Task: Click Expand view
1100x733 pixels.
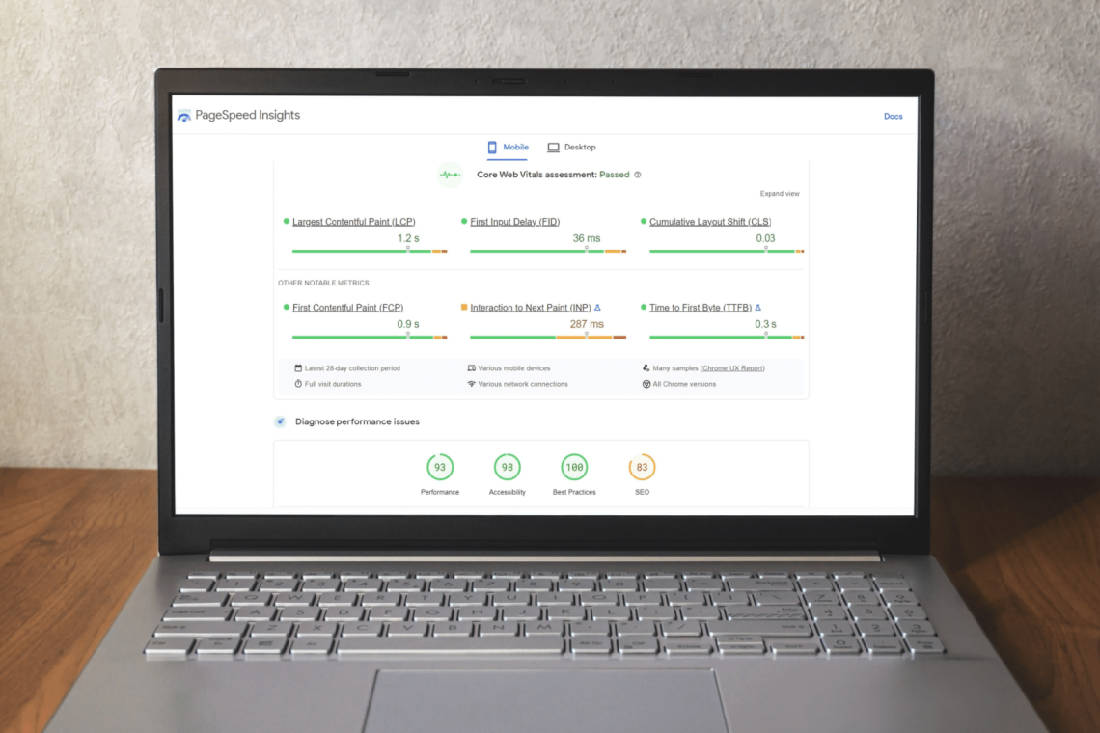Action: click(x=780, y=194)
